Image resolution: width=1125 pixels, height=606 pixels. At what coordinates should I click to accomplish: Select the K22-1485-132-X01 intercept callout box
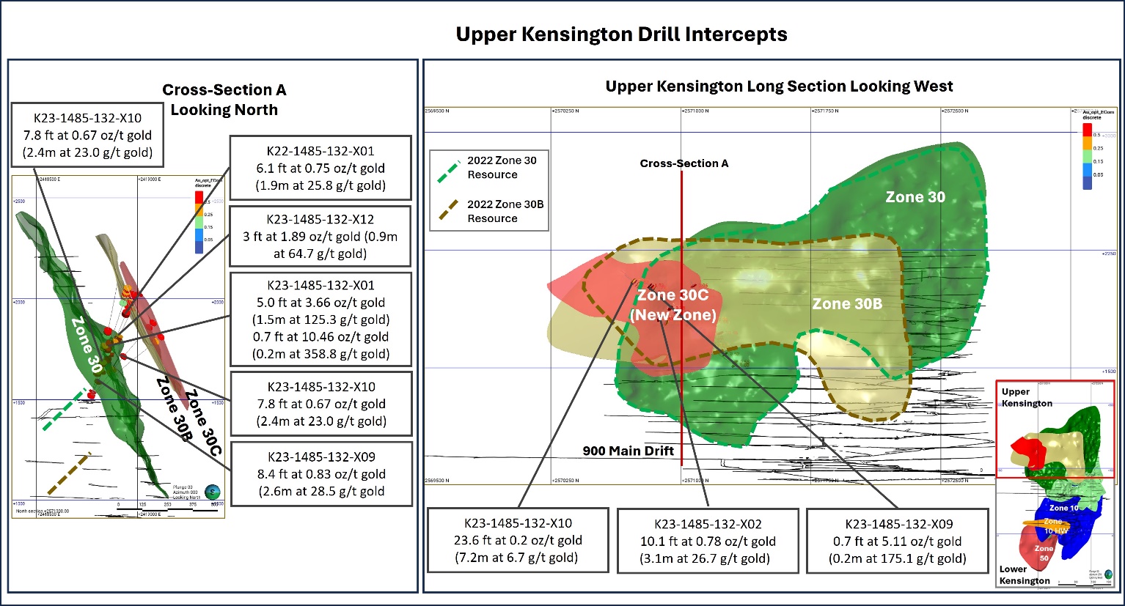point(320,168)
